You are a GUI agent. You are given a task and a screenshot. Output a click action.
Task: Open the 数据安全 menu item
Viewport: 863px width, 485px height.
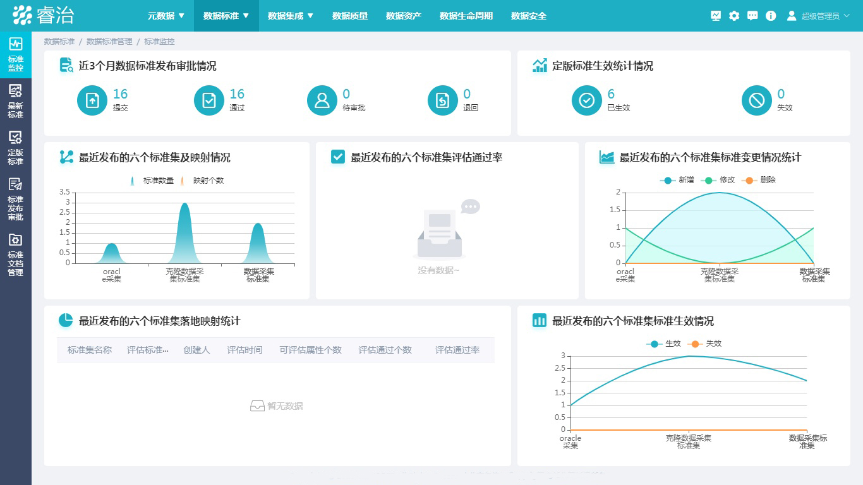[x=529, y=16]
